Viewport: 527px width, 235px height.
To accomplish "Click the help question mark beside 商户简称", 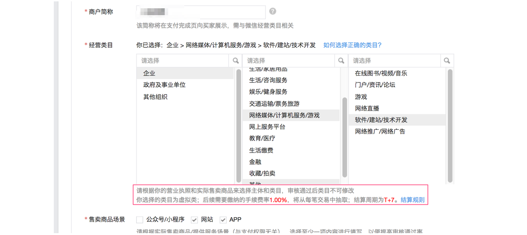I will 273,11.
